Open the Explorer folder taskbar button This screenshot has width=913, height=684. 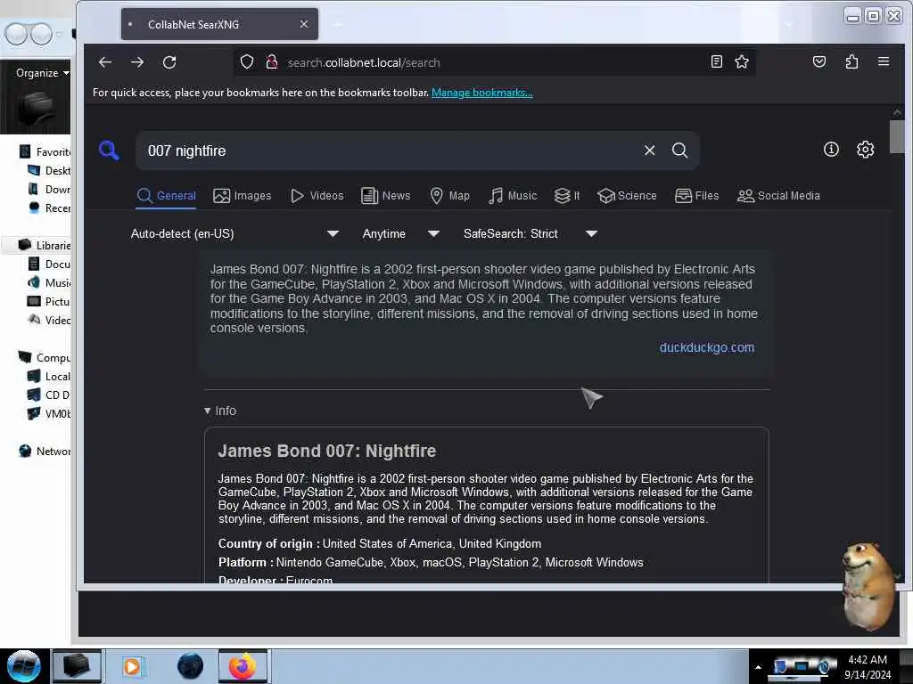coord(77,666)
